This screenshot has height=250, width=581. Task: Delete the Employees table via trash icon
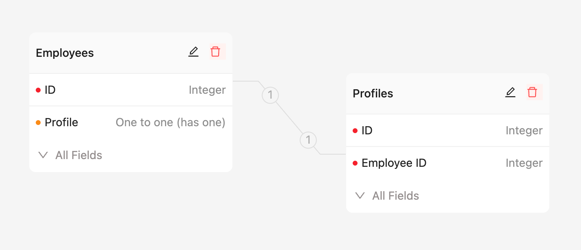[x=215, y=52]
